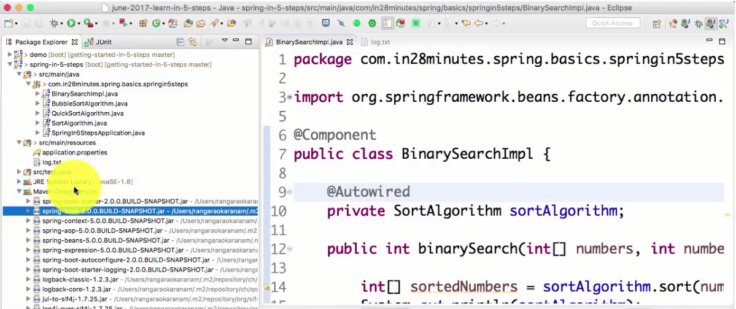Select application.properties file
Image resolution: width=736 pixels, height=309 pixels.
click(x=75, y=153)
